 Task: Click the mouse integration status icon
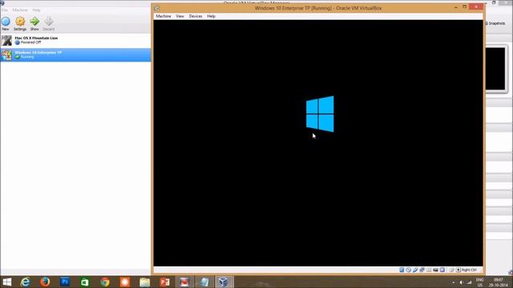[451, 270]
